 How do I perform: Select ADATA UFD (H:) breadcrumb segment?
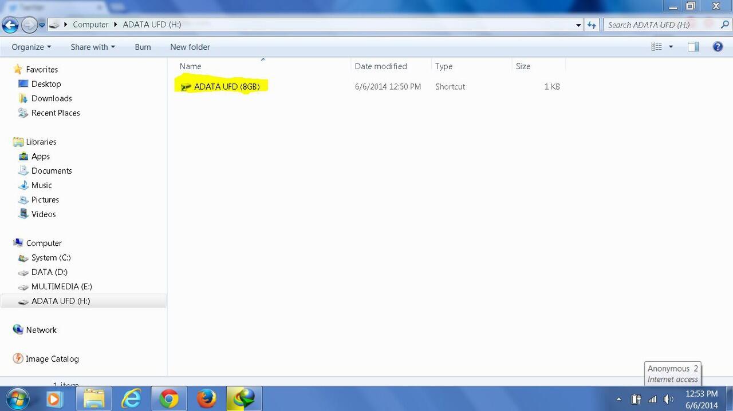coord(152,25)
